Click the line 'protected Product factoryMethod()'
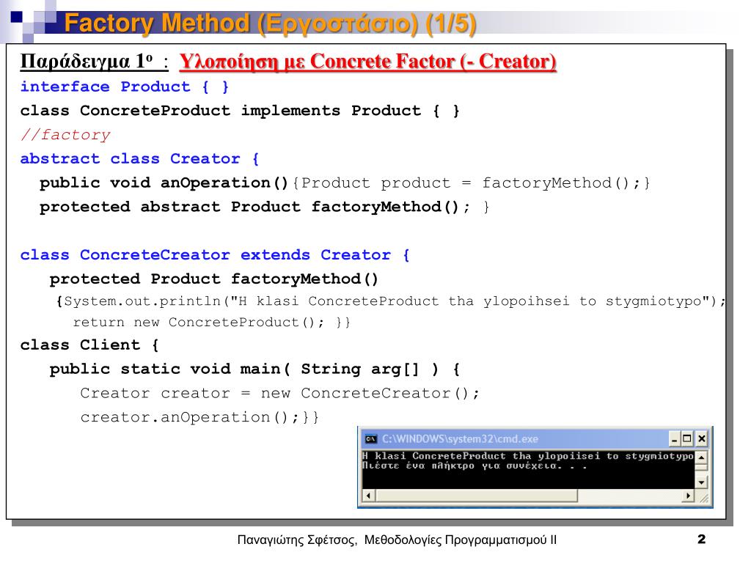 tap(213, 279)
